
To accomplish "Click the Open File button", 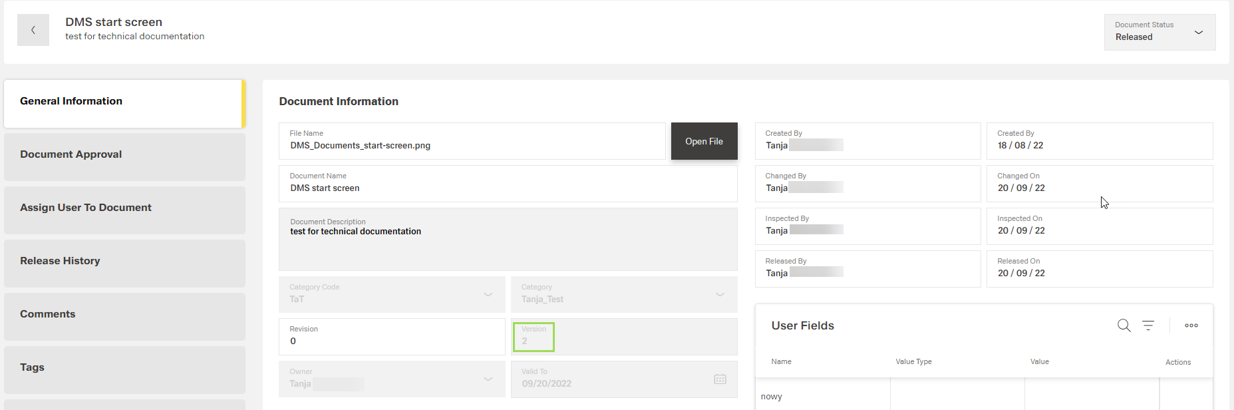I will [x=704, y=141].
